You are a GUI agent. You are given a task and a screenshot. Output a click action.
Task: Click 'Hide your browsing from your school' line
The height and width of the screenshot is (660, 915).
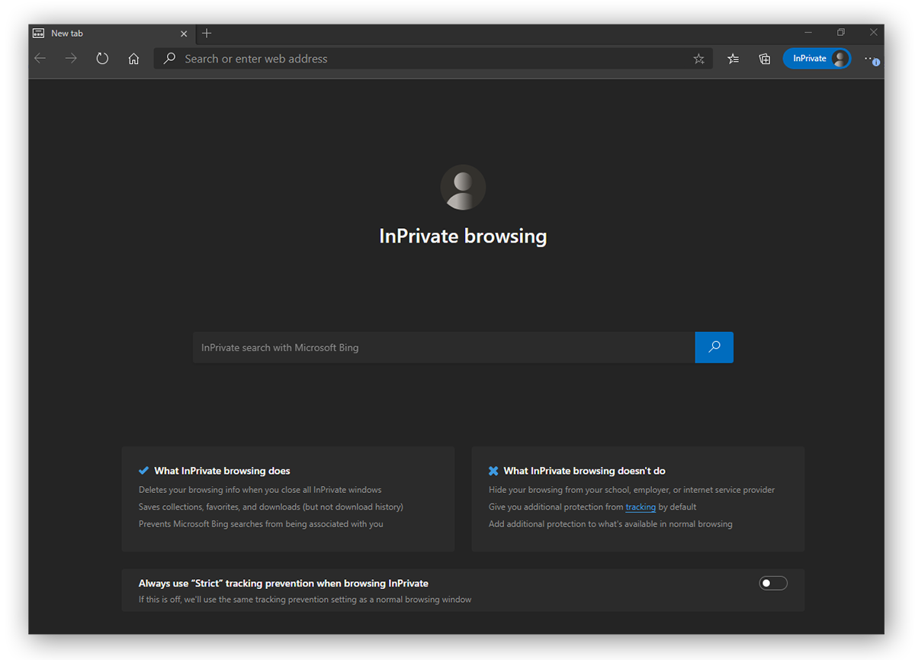[x=631, y=490]
